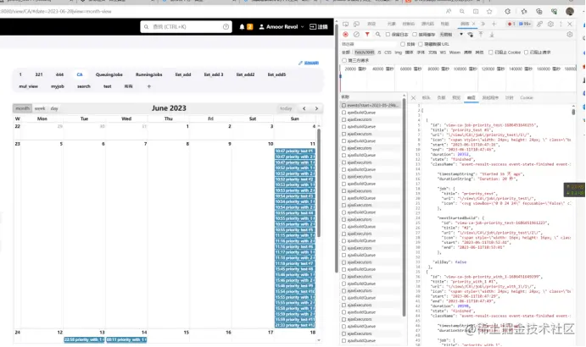Click the edit view link with pencil
The height and width of the screenshot is (347, 586).
coord(309,63)
